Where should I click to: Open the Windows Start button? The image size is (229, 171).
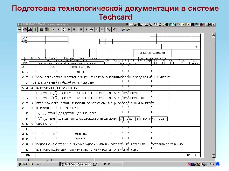(23, 164)
